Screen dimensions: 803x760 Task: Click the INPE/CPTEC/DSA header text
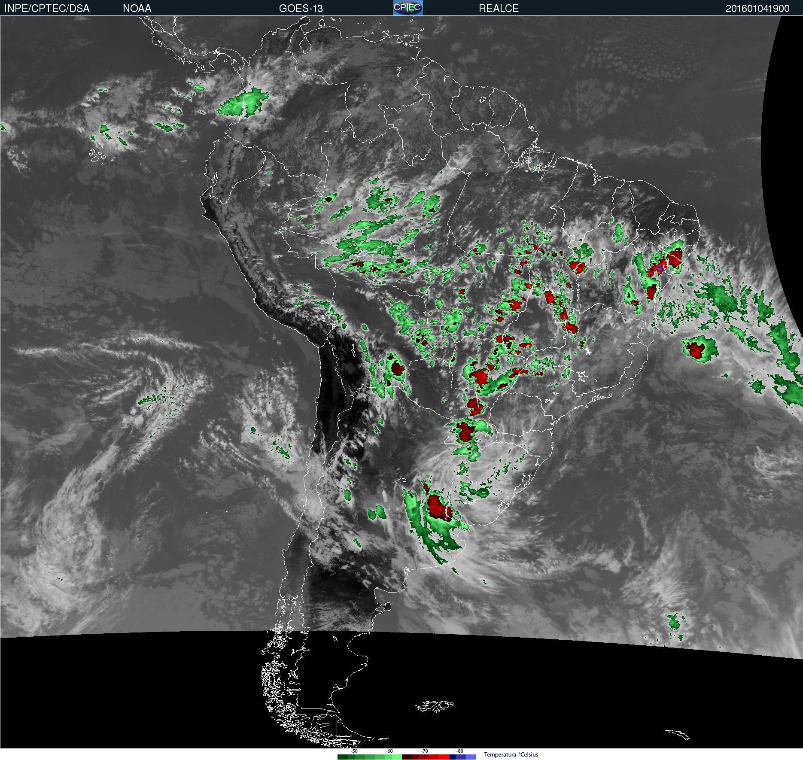pyautogui.click(x=47, y=8)
